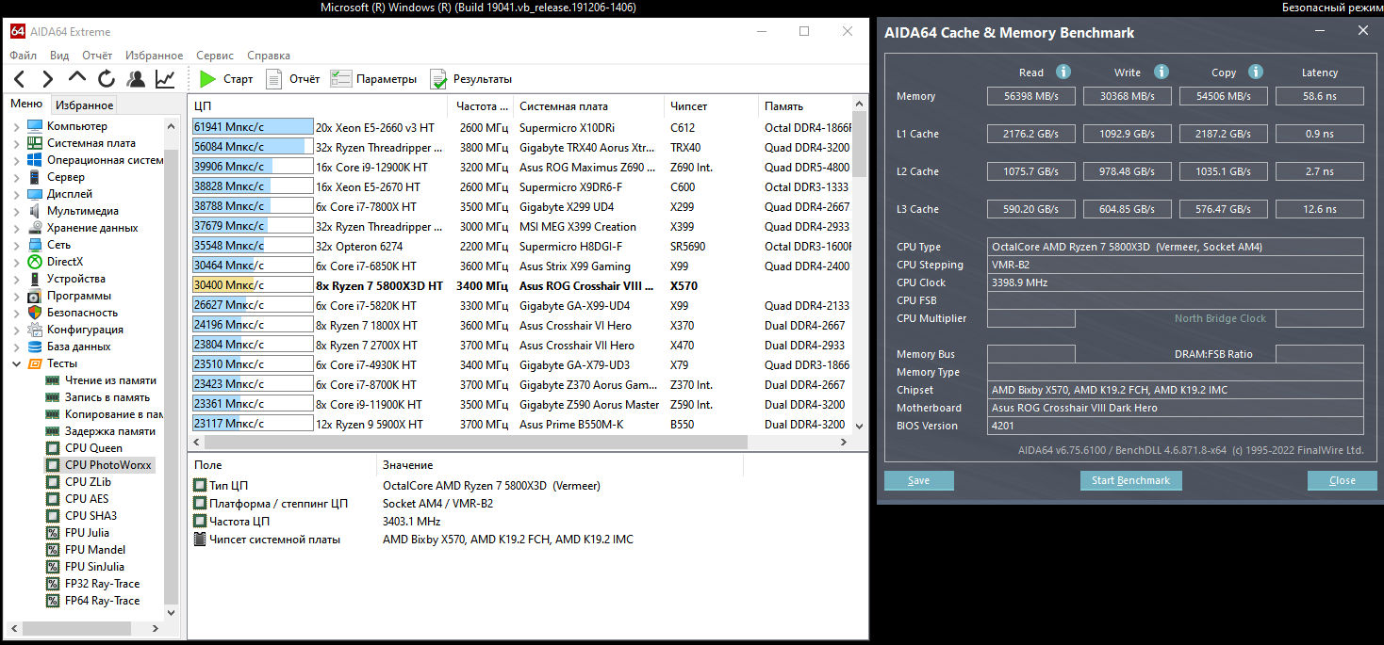
Task: Click Save in benchmark window
Action: coord(919,480)
